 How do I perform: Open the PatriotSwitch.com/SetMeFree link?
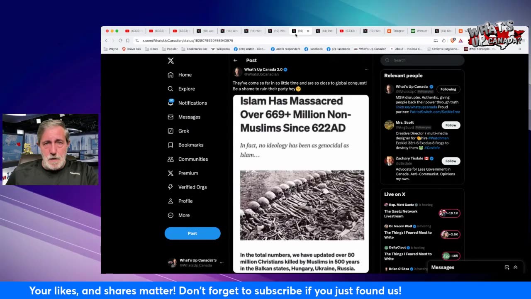coord(435,112)
